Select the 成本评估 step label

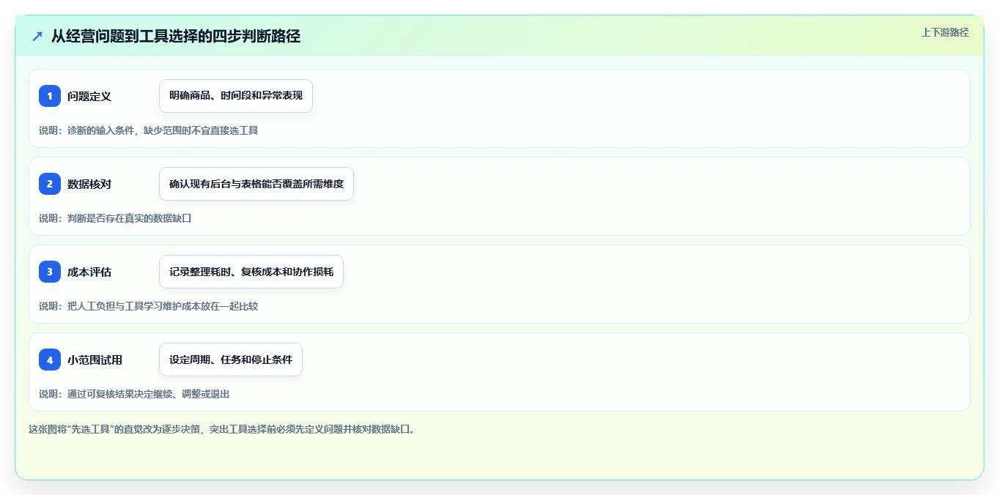89,272
